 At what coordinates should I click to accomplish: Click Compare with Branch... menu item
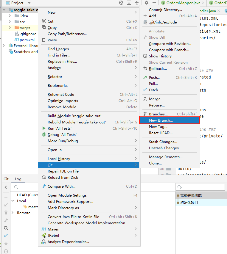click(x=170, y=50)
